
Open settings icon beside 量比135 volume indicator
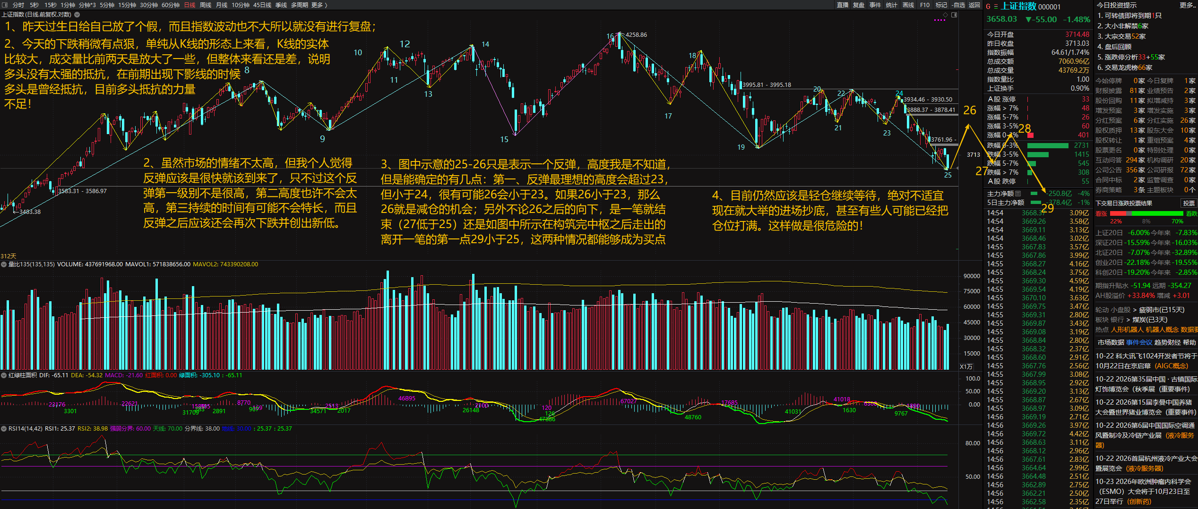pos(4,264)
